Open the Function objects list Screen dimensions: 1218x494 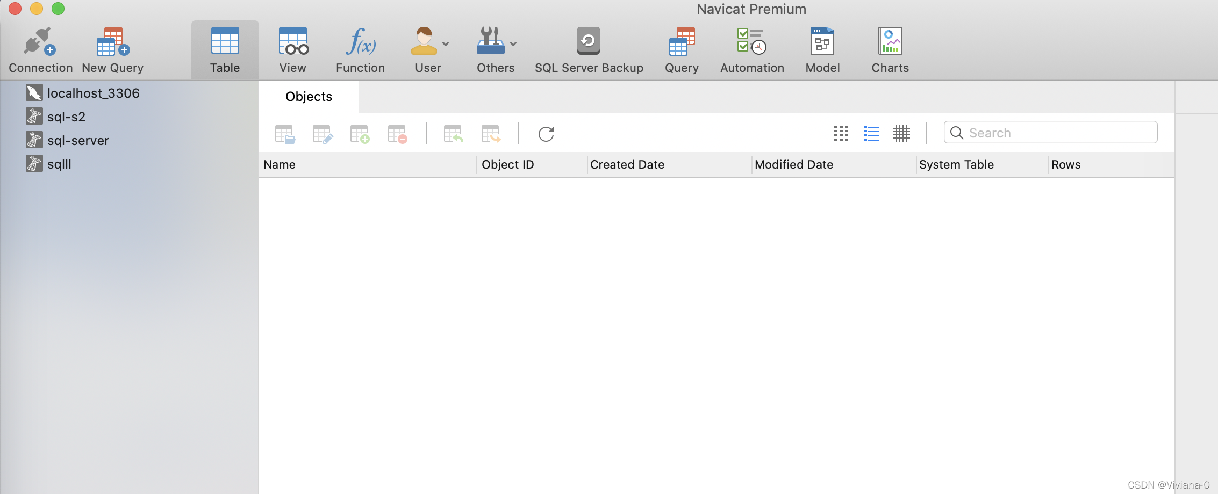click(361, 50)
